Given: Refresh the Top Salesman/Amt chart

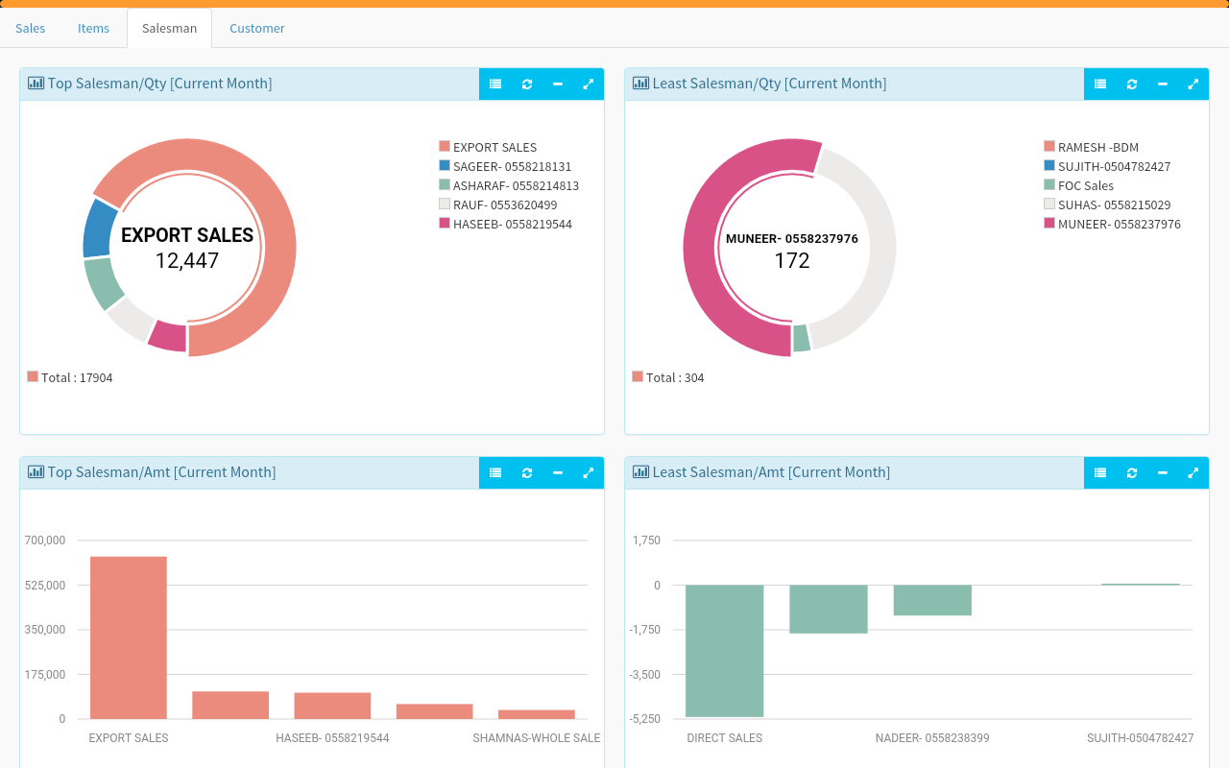Looking at the screenshot, I should click(527, 473).
